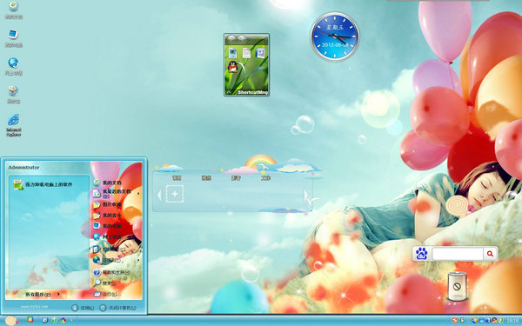
Task: Click the green uninstall software program entry
Action: pyautogui.click(x=43, y=184)
